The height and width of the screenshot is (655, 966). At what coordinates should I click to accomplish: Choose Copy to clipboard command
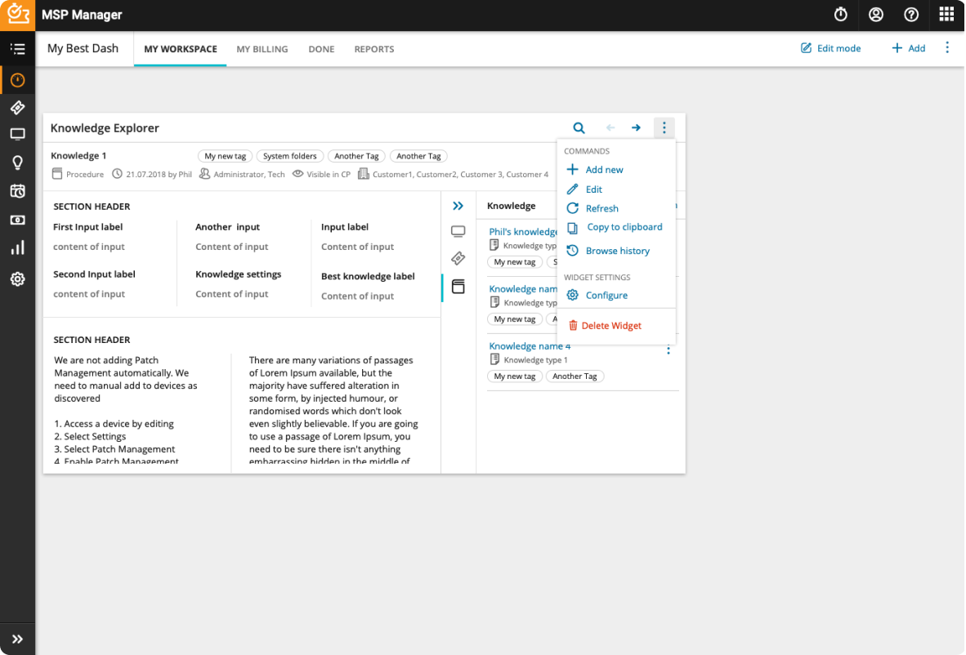615,227
